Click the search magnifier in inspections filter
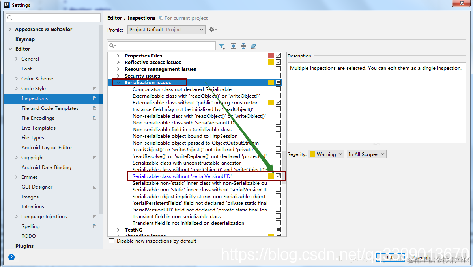The width and height of the screenshot is (473, 267). (112, 46)
